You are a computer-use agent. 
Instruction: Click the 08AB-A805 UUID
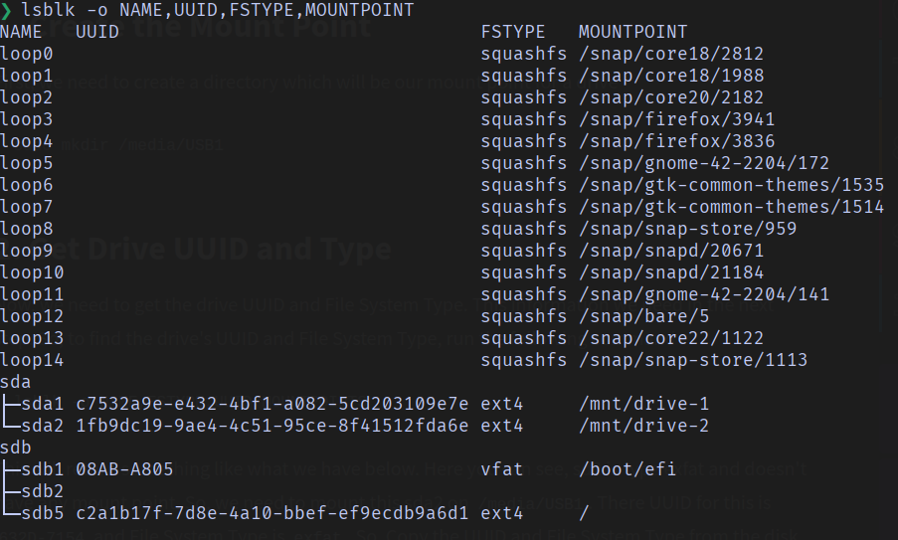(124, 469)
